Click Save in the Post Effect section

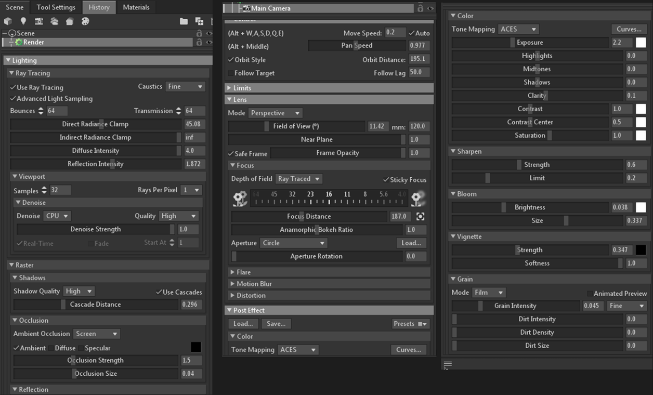point(276,323)
